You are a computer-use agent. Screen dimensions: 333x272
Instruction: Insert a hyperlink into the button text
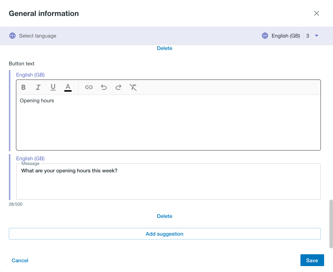89,87
